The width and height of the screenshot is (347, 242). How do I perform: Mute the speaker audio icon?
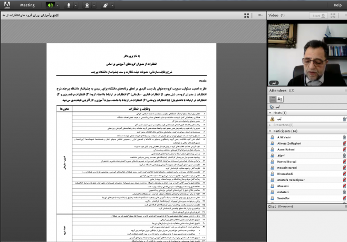(51, 5)
